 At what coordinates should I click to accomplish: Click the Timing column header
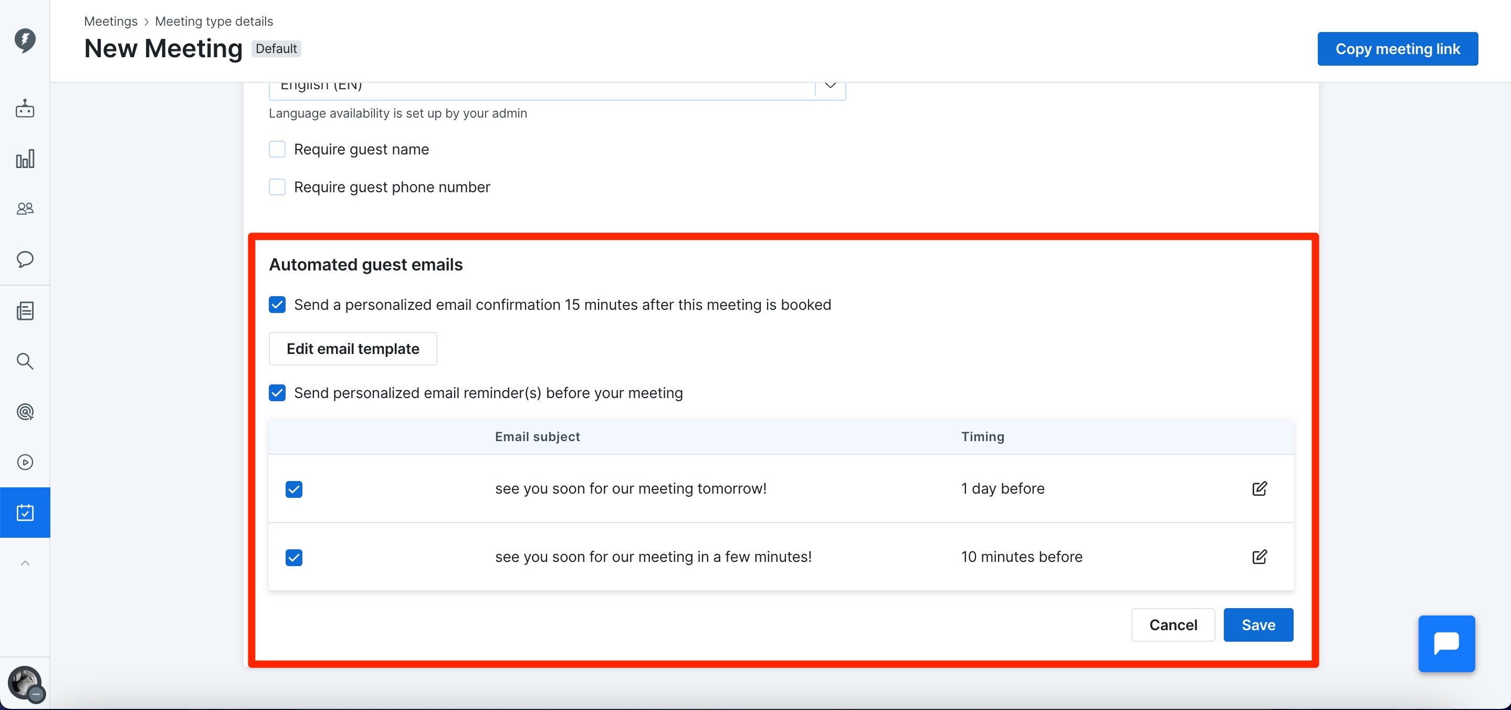(x=982, y=436)
